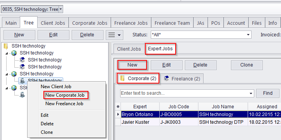Click the house icon of first freelance tree item
The image size is (281, 140).
22,60
